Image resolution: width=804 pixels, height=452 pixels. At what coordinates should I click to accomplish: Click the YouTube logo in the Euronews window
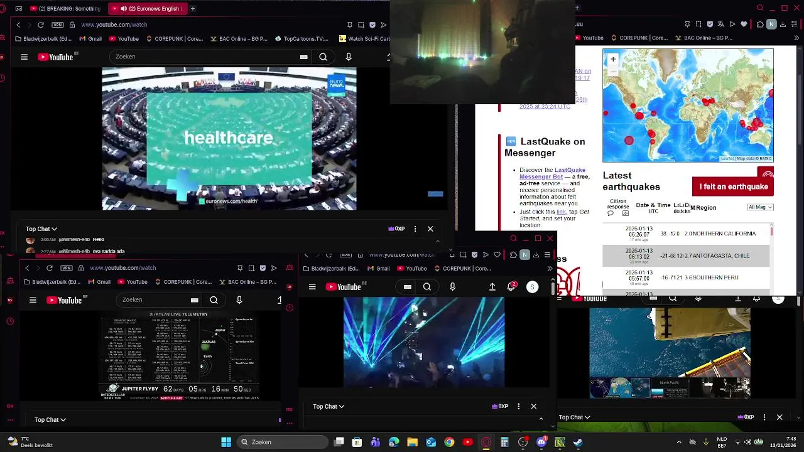57,57
